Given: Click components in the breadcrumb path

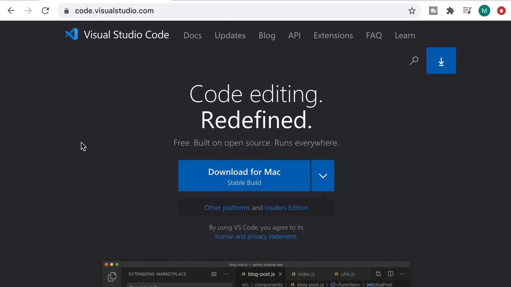Looking at the screenshot, I should 269,285.
